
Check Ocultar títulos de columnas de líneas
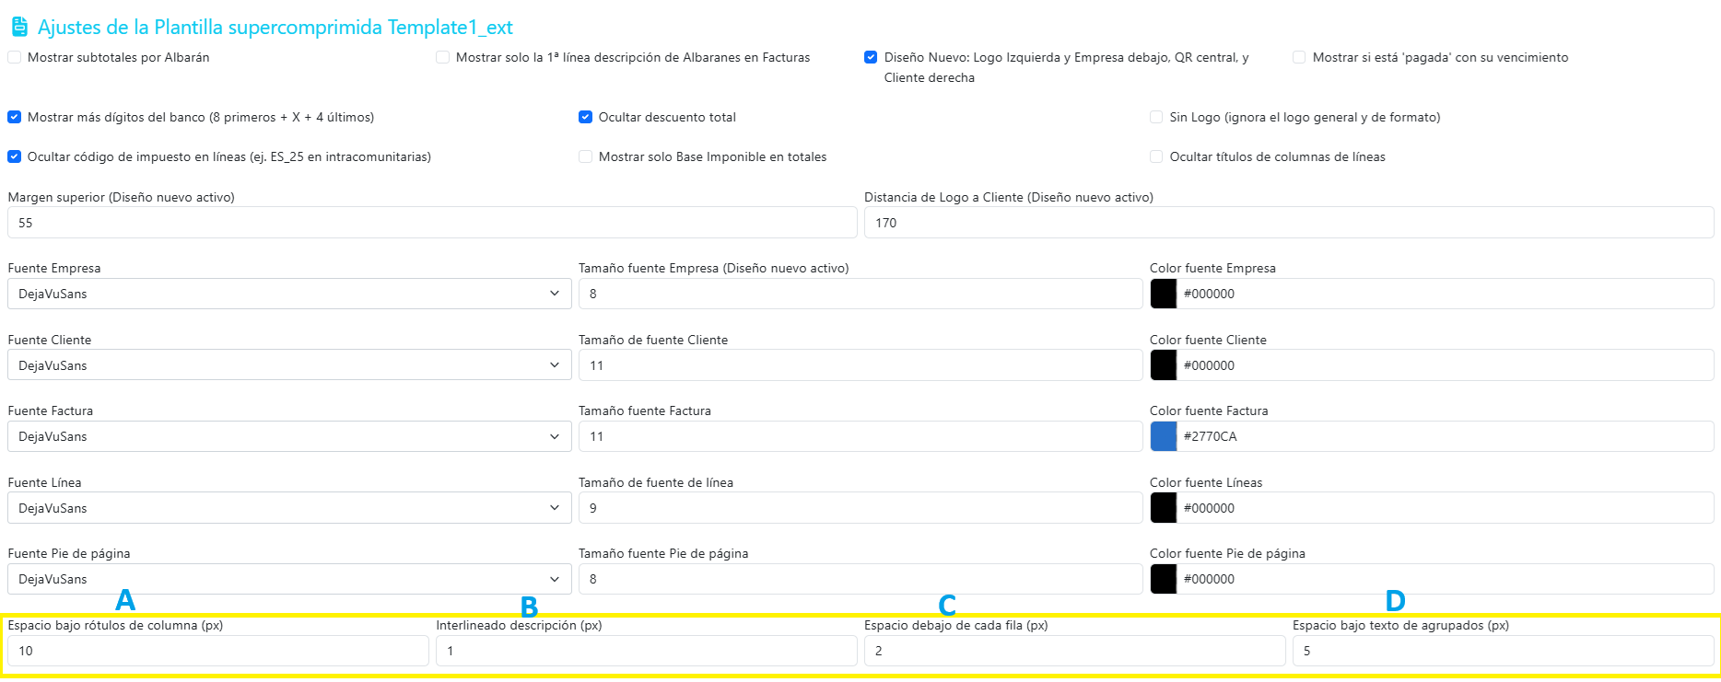tap(1156, 156)
